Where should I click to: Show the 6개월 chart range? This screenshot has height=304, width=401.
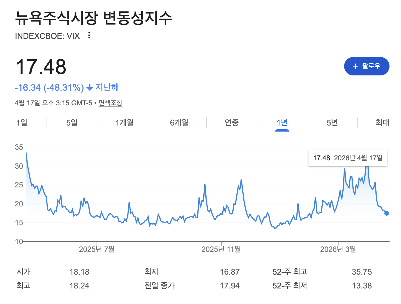click(x=179, y=123)
